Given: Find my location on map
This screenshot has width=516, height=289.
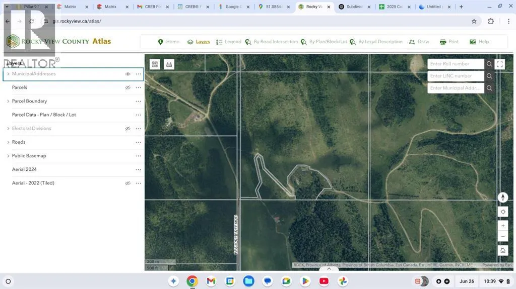Looking at the screenshot, I should pos(503,212).
